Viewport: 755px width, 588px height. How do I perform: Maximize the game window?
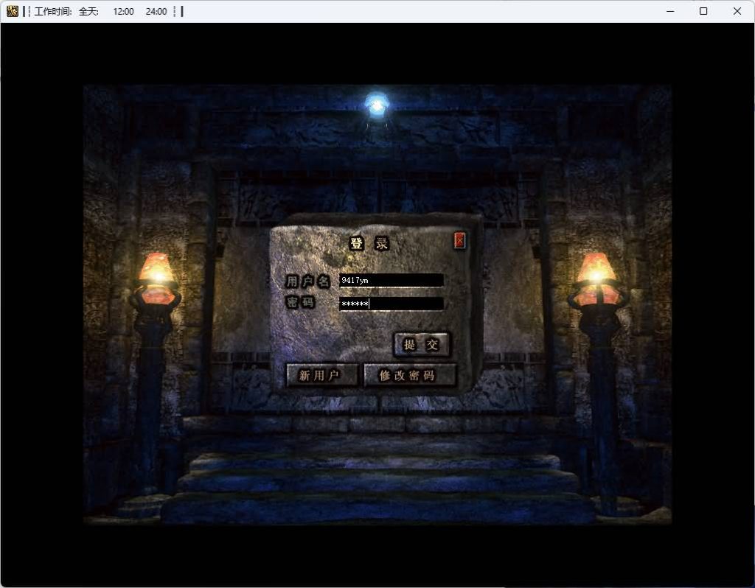(703, 11)
